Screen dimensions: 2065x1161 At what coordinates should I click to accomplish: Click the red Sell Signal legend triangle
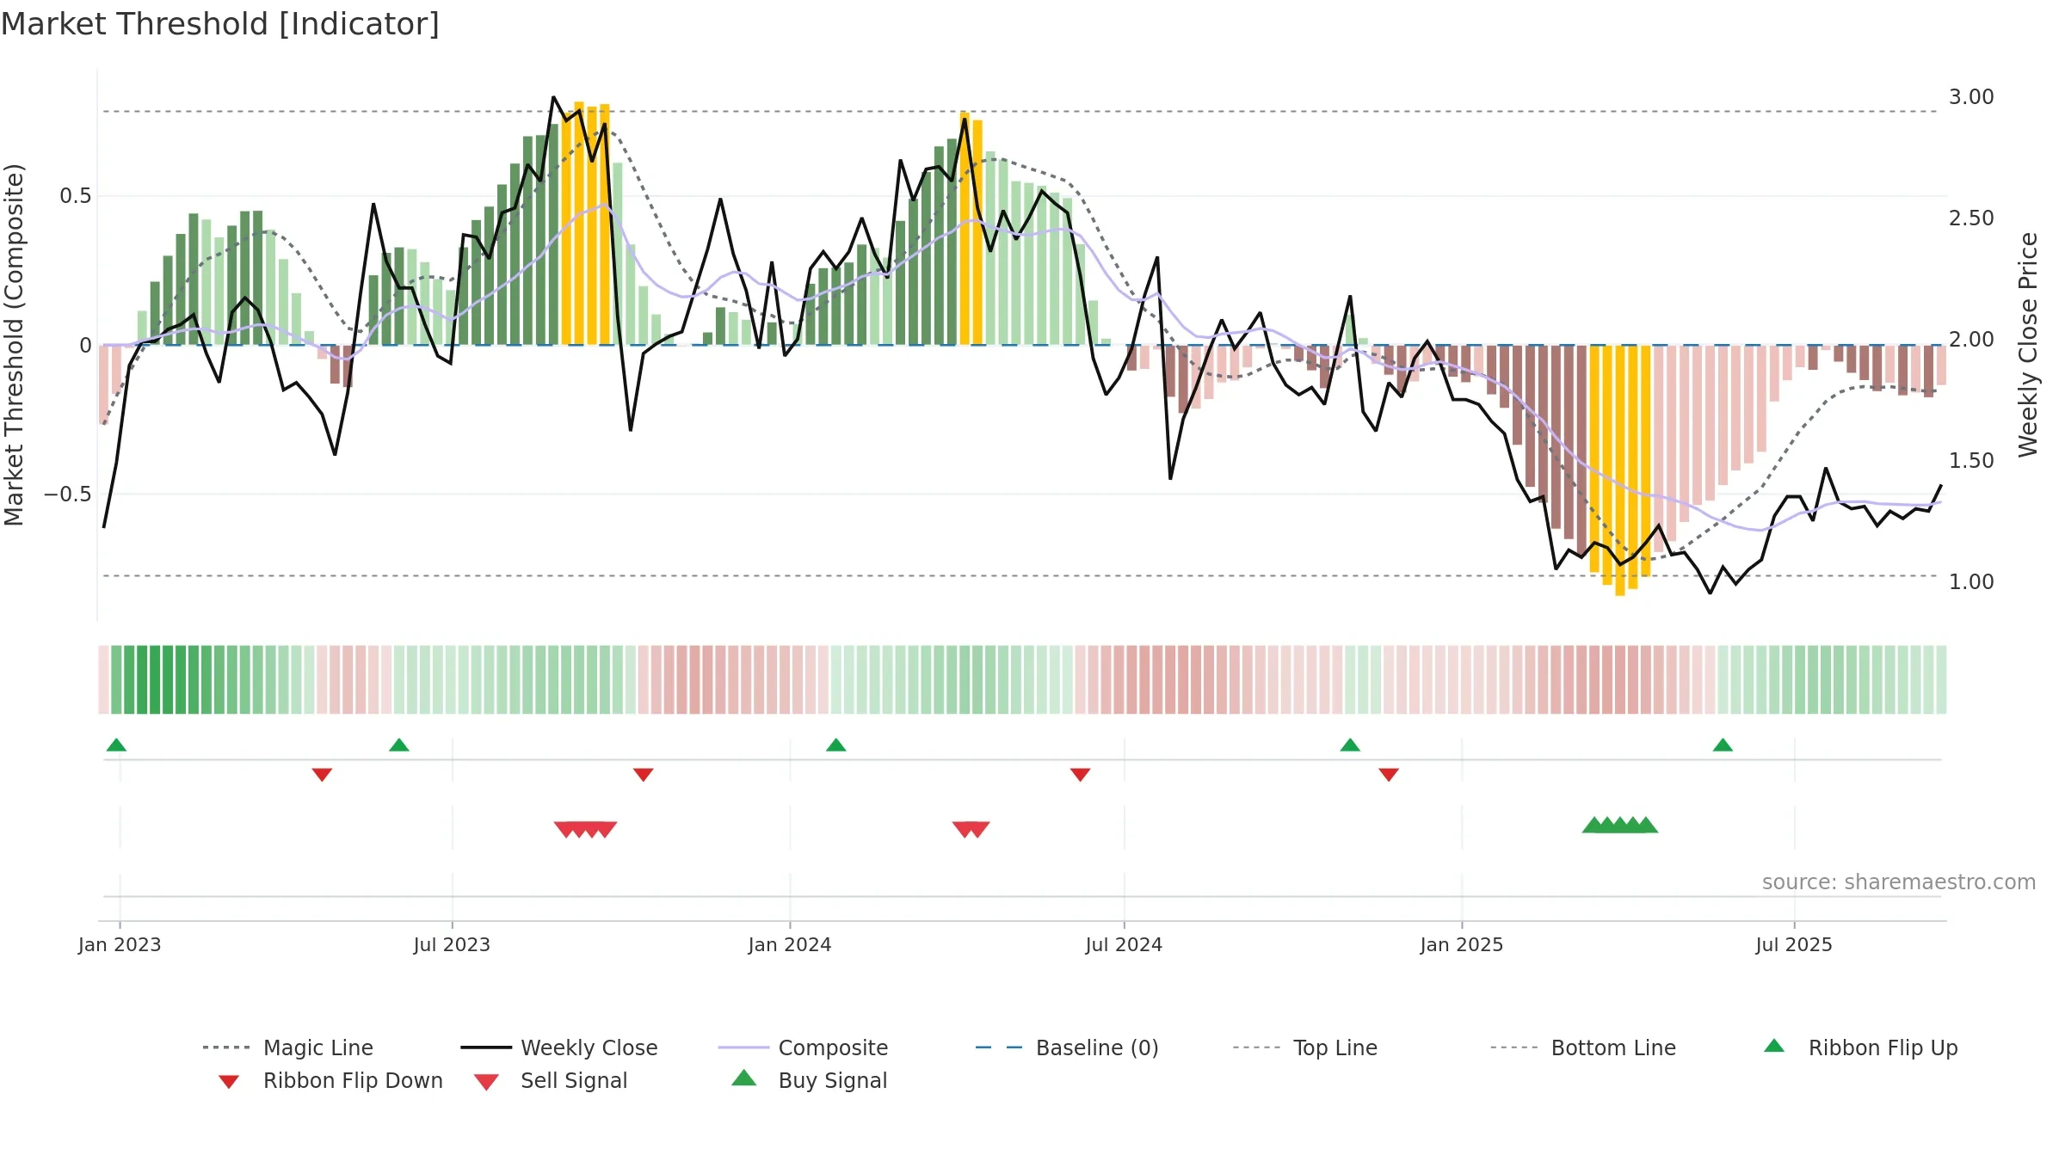(486, 1082)
